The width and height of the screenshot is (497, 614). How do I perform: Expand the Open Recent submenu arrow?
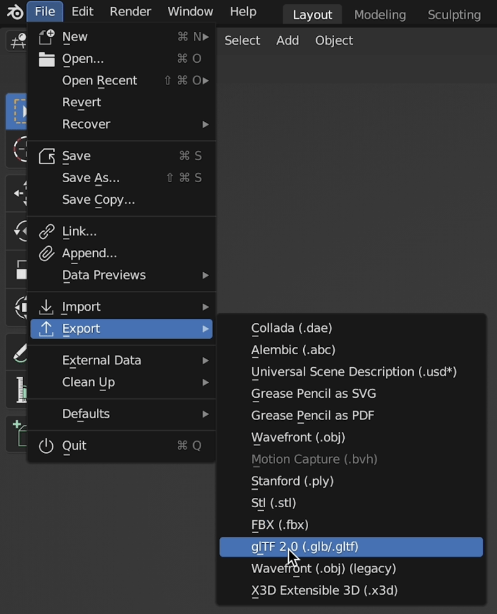tap(206, 81)
